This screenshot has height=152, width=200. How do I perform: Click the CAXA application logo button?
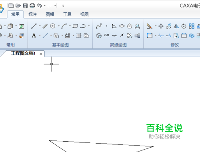coord(2,8)
